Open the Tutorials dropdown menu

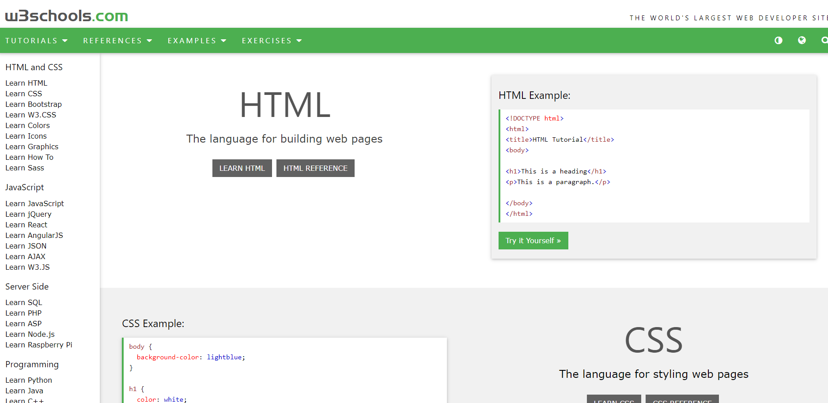[37, 41]
